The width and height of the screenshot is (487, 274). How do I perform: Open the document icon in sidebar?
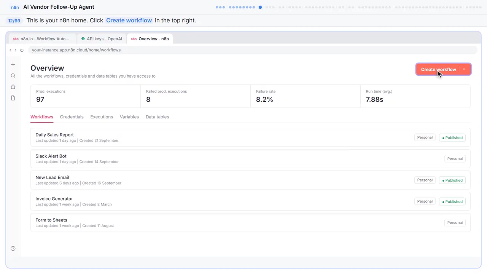point(13,98)
